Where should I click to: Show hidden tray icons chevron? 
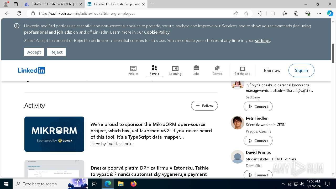(x=283, y=184)
